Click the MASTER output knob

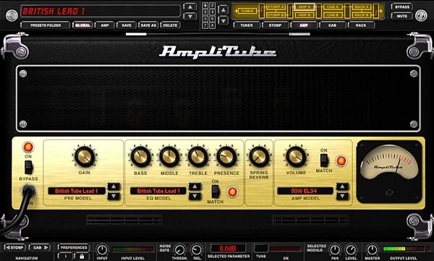point(372,249)
